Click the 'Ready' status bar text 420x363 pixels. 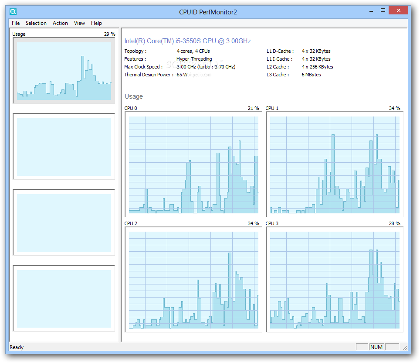[17, 347]
